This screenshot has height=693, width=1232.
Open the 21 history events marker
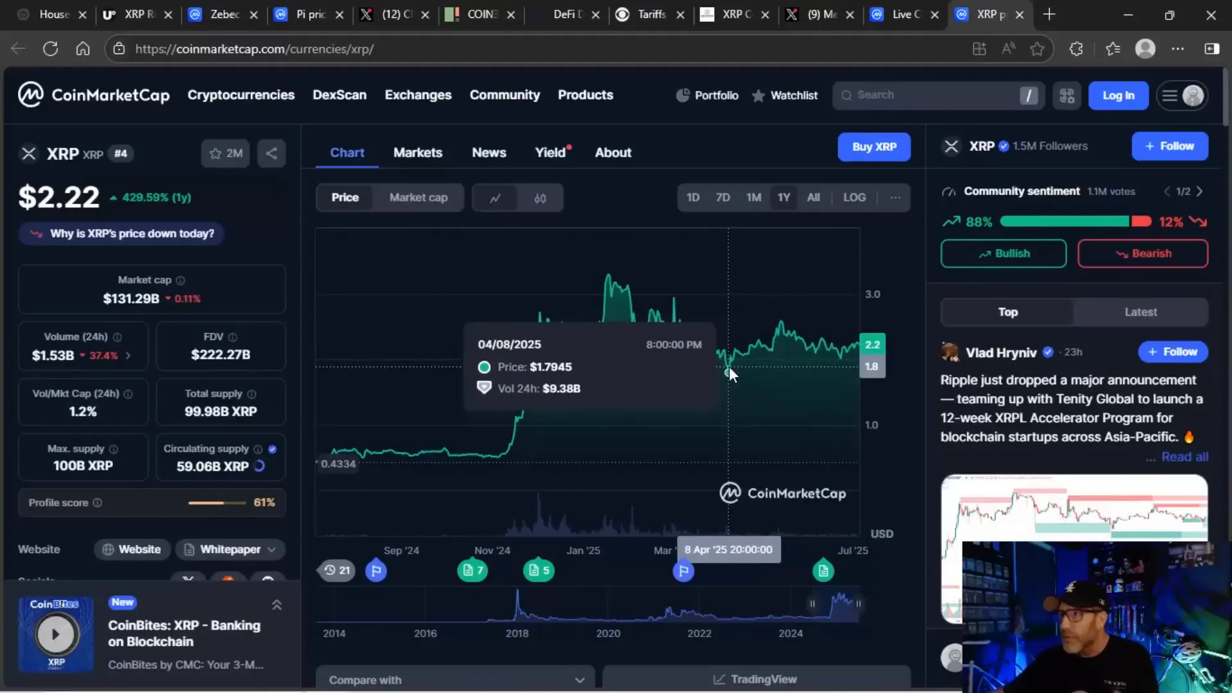coord(337,570)
